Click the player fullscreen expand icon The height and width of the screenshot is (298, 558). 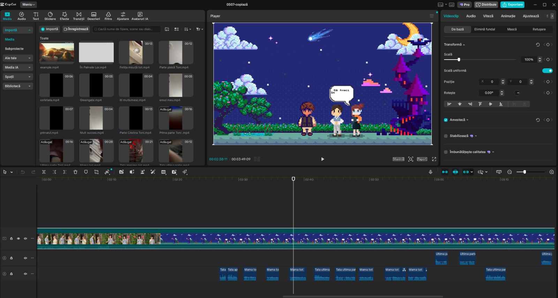coord(434,159)
